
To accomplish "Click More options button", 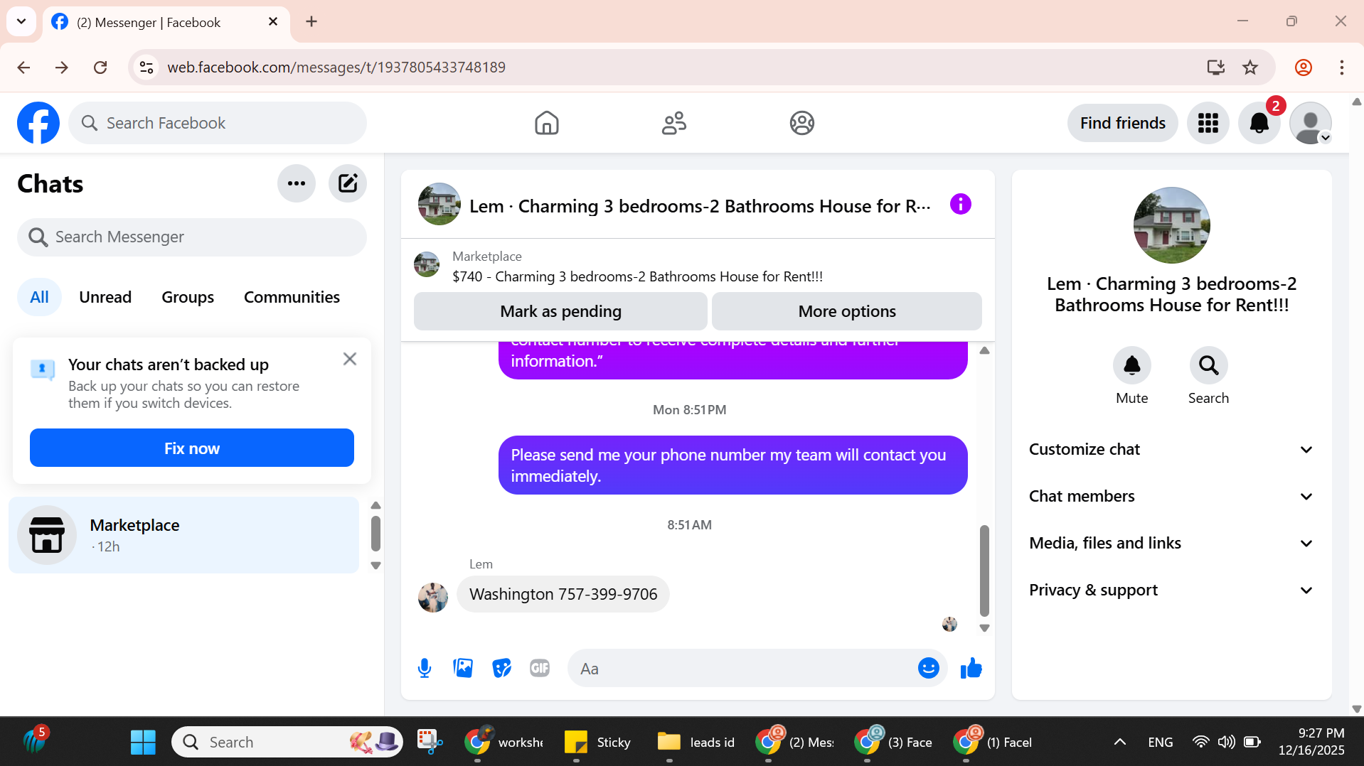I will click(x=847, y=311).
